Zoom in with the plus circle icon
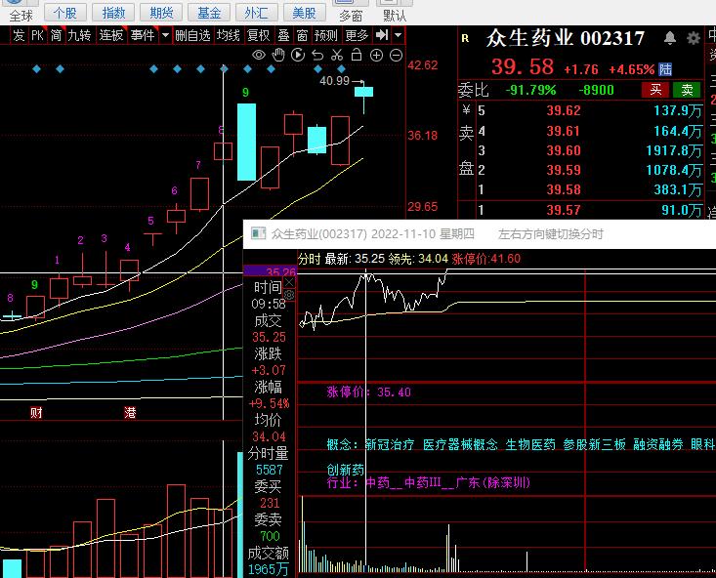The image size is (716, 578). click(376, 56)
